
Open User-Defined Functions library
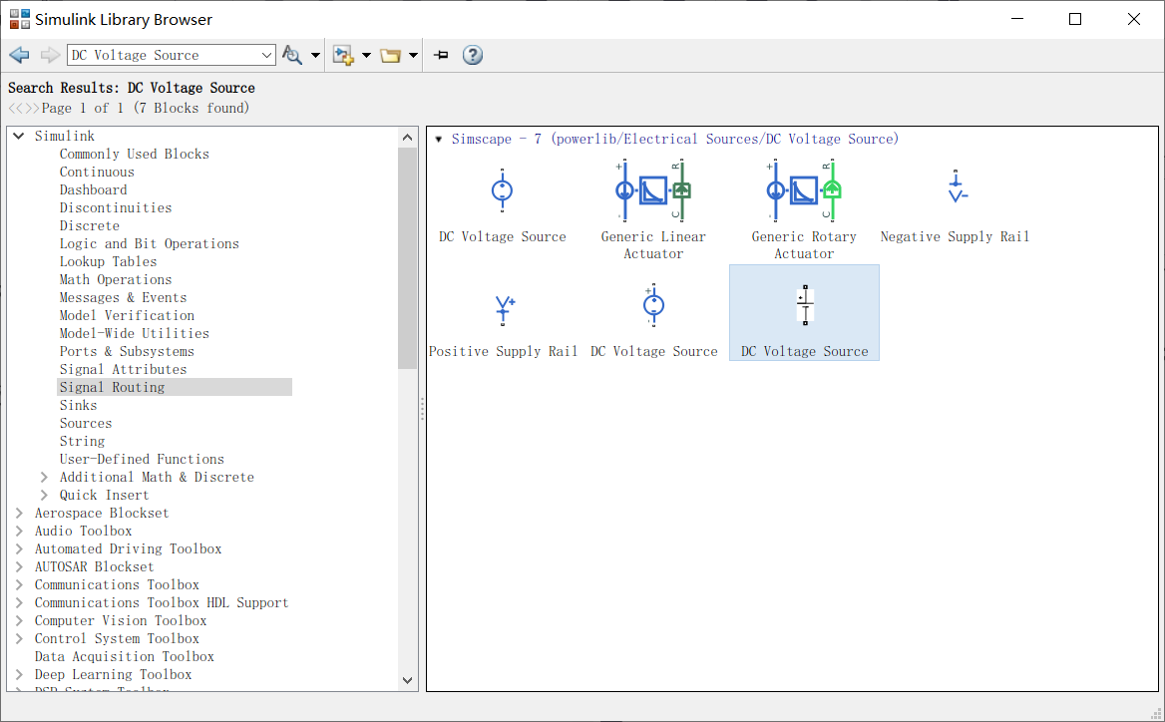click(x=142, y=459)
